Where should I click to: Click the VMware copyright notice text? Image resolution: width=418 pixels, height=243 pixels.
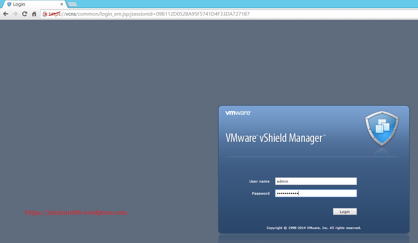point(313,228)
